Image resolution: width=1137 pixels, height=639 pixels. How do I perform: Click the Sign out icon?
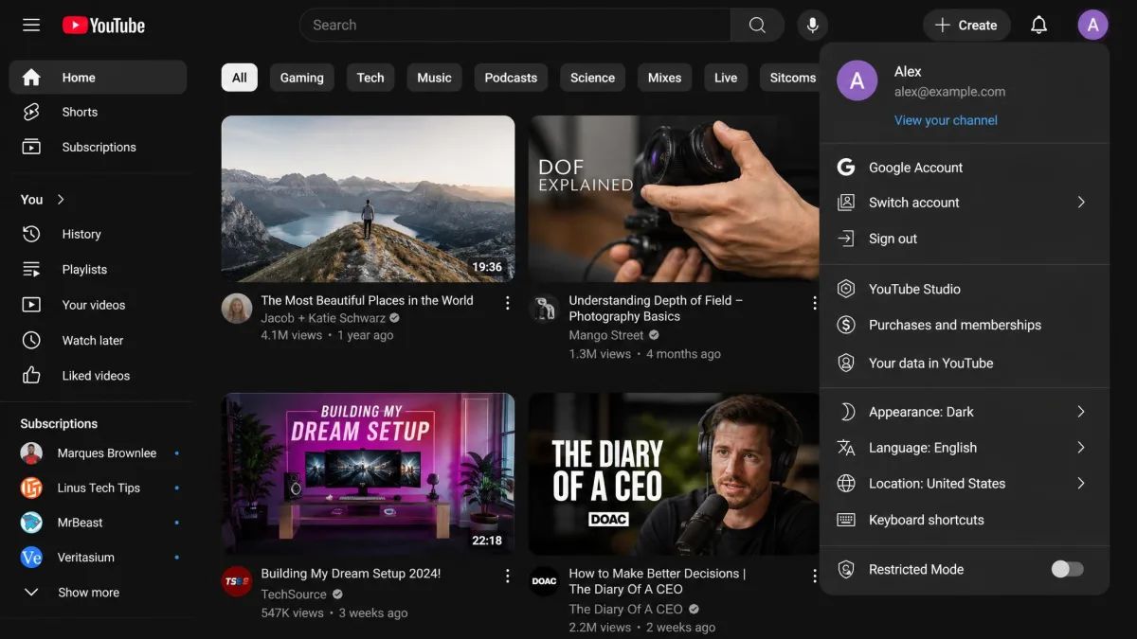(x=846, y=239)
